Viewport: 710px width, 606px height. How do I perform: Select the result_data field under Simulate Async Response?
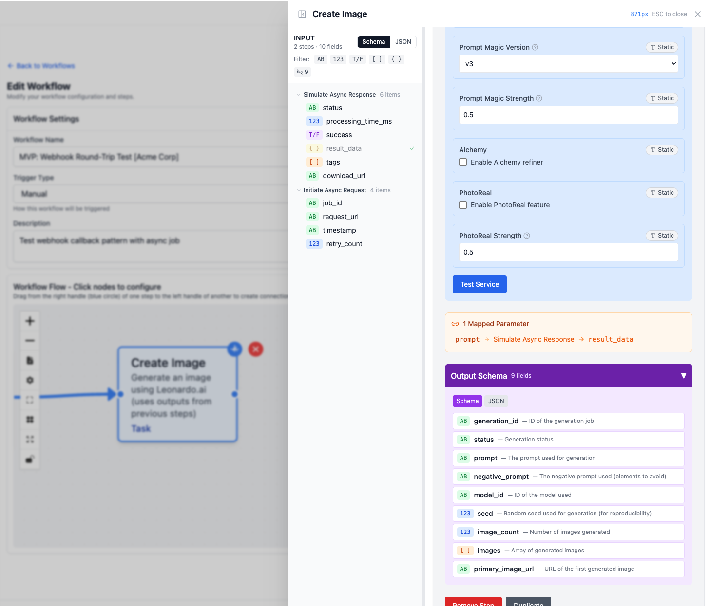343,148
